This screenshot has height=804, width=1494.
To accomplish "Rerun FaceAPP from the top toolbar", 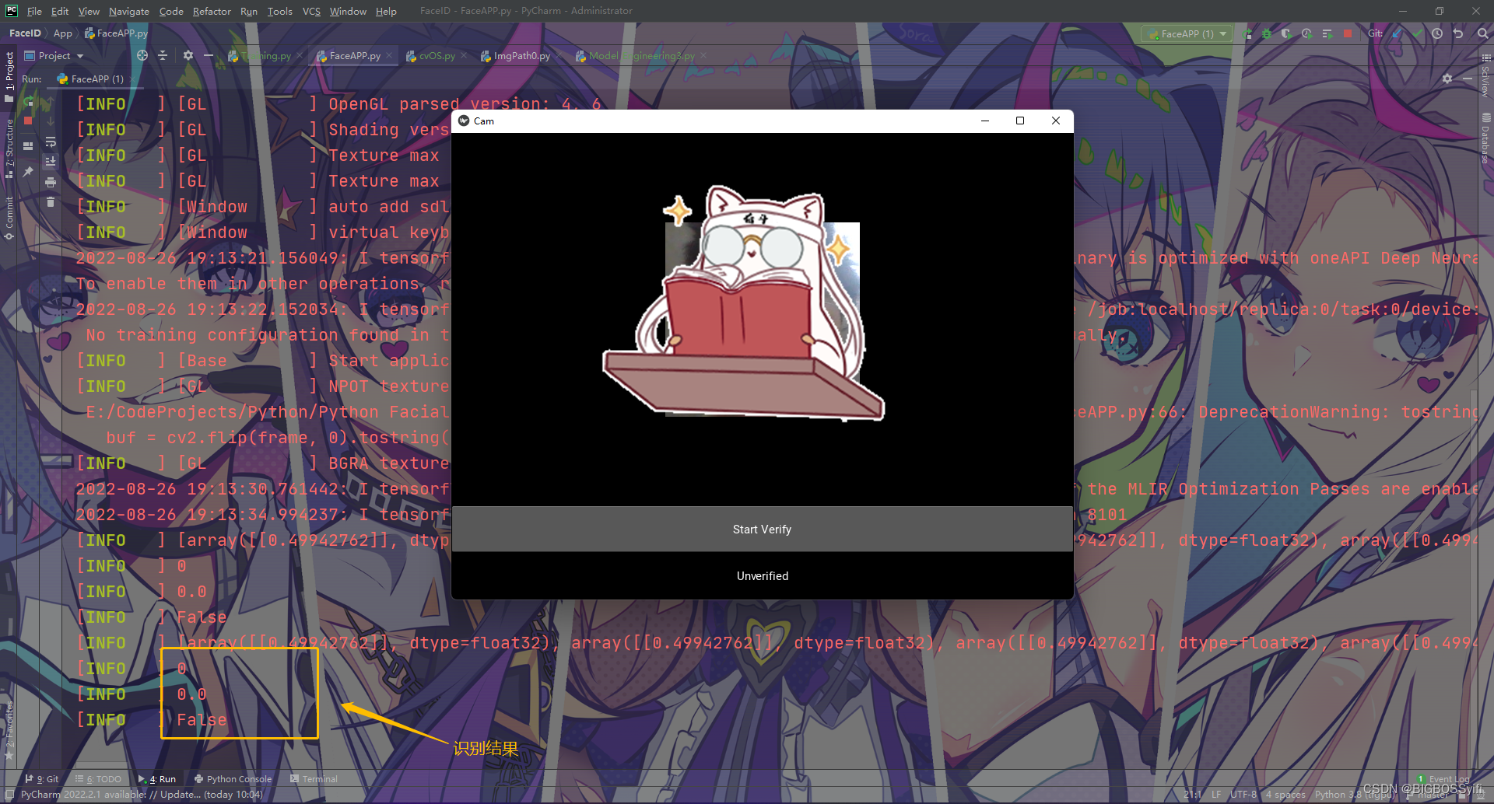I will (x=1248, y=33).
